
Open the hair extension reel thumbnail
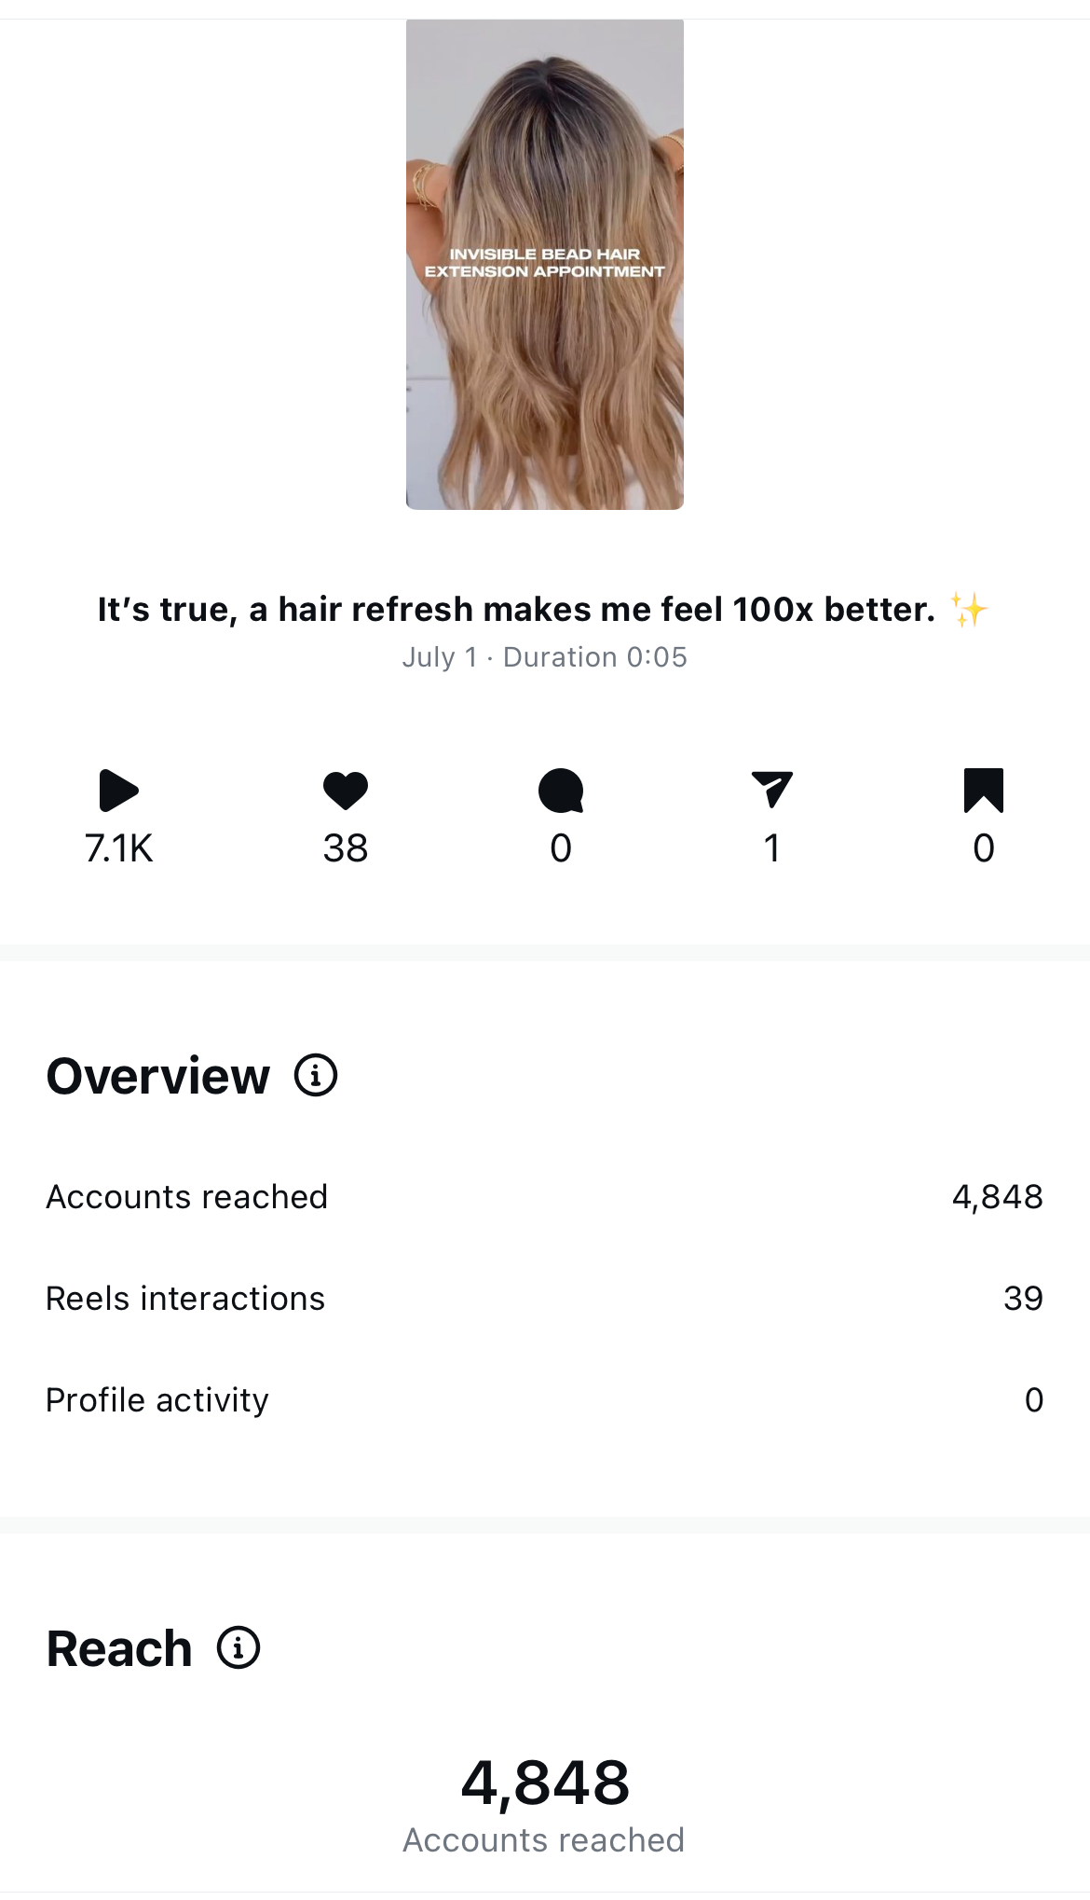pos(545,265)
